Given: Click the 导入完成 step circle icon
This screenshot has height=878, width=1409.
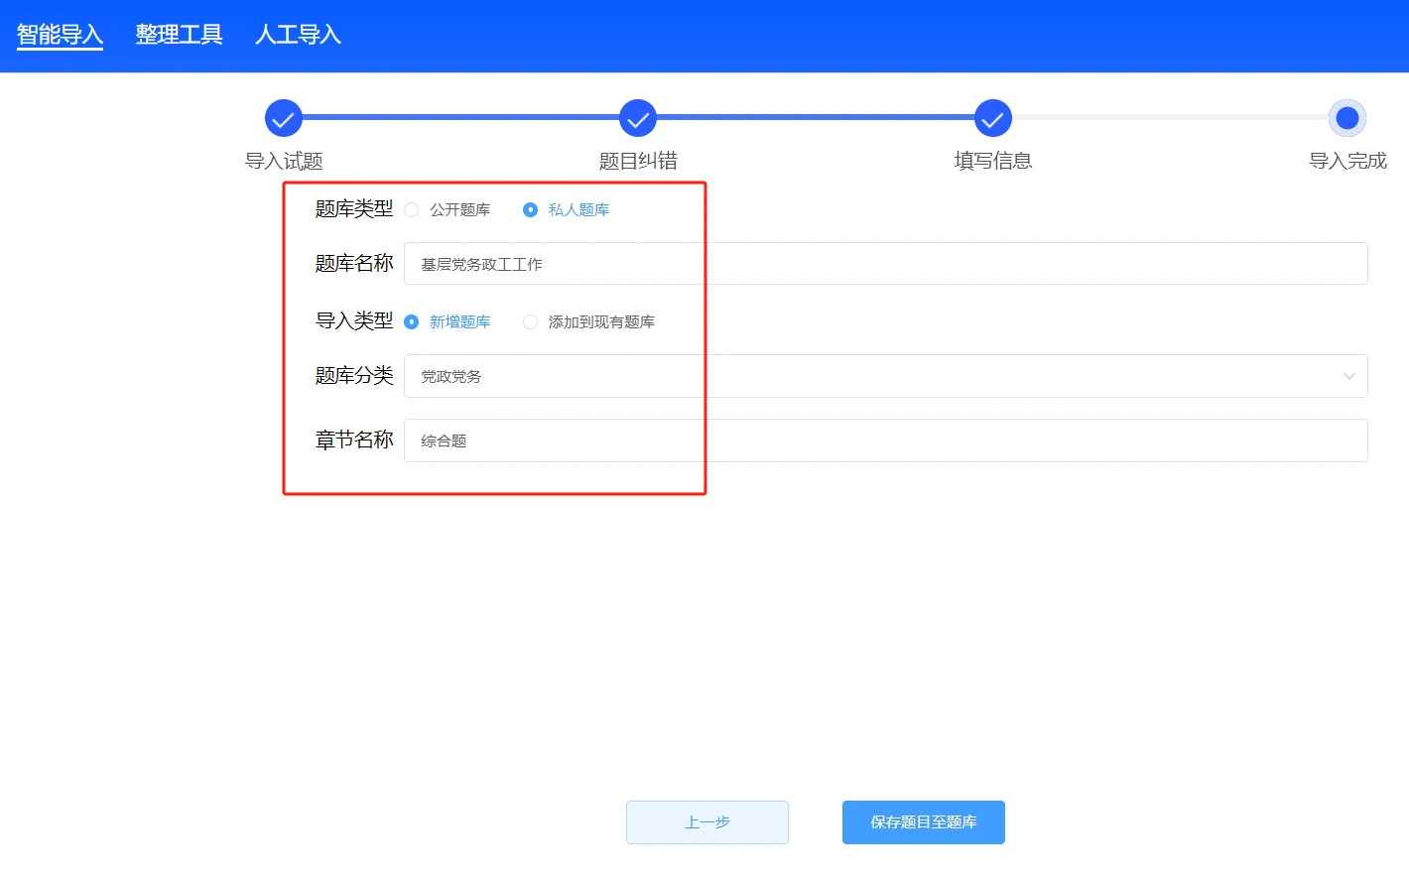Looking at the screenshot, I should point(1347,118).
